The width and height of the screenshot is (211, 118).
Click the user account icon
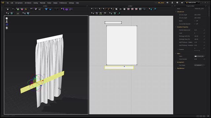tap(172, 3)
